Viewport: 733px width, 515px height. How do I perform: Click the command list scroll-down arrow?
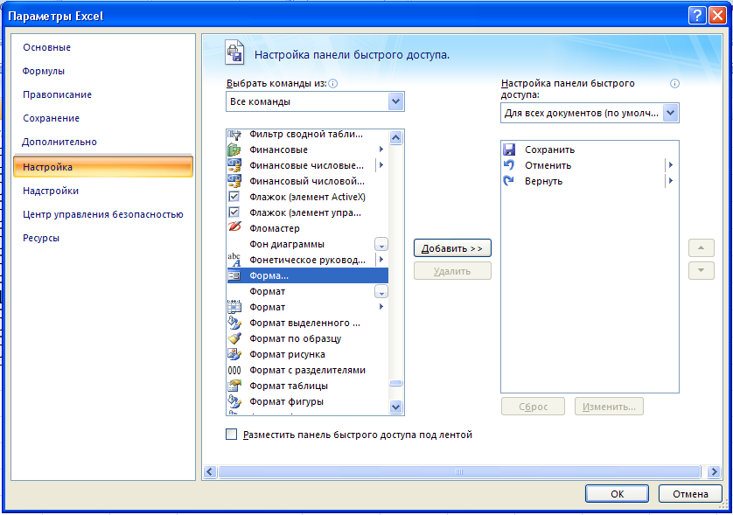point(396,407)
